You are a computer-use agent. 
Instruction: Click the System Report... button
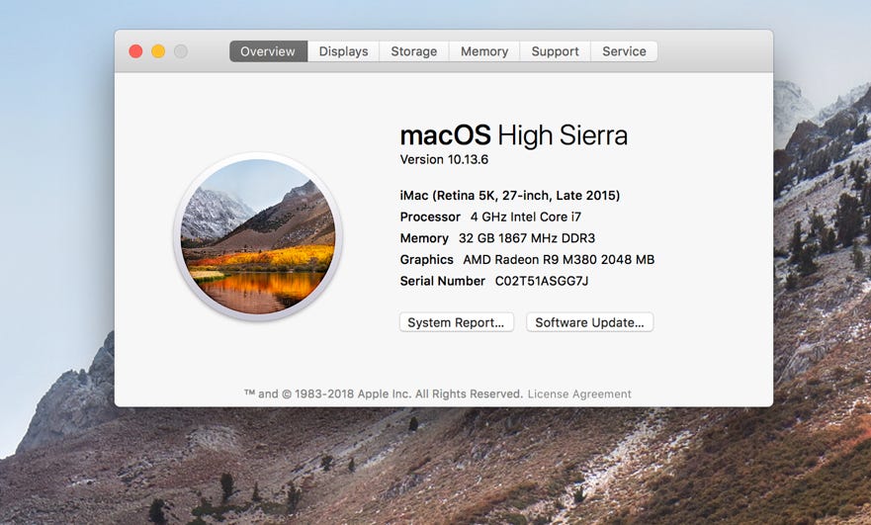pyautogui.click(x=456, y=322)
